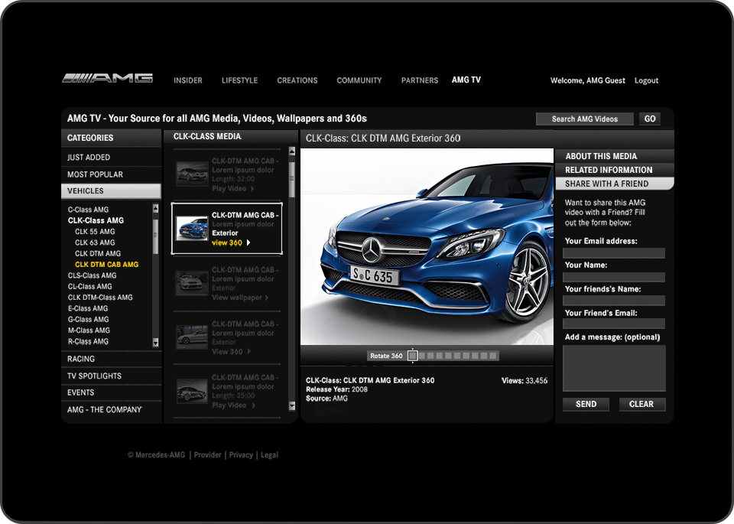Image resolution: width=734 pixels, height=524 pixels.
Task: Click the vehicle list scrollbar thumb
Action: click(155, 236)
